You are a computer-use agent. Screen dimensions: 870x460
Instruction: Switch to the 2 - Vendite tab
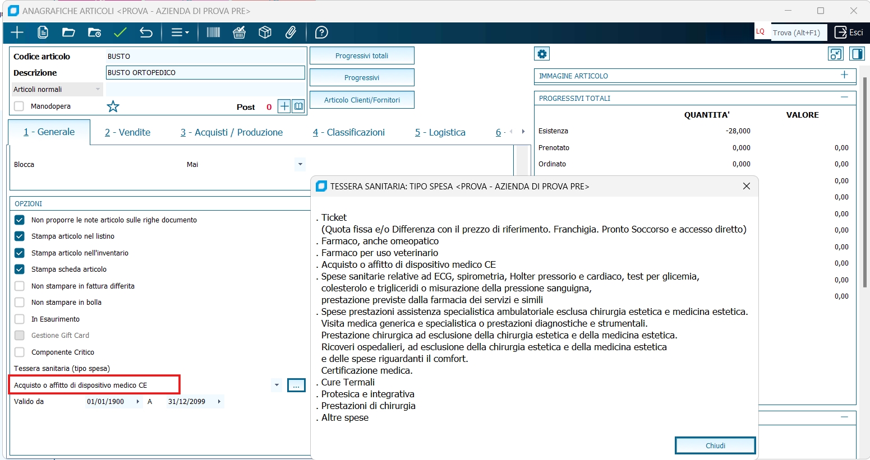coord(128,132)
